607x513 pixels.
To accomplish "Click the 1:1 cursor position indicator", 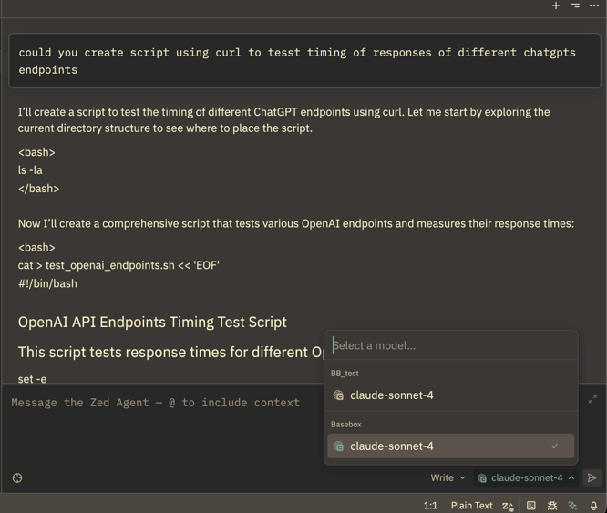I will click(431, 506).
